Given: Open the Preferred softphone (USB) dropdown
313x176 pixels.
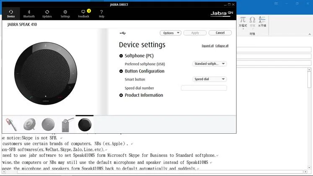Looking at the screenshot, I should click(x=210, y=64).
